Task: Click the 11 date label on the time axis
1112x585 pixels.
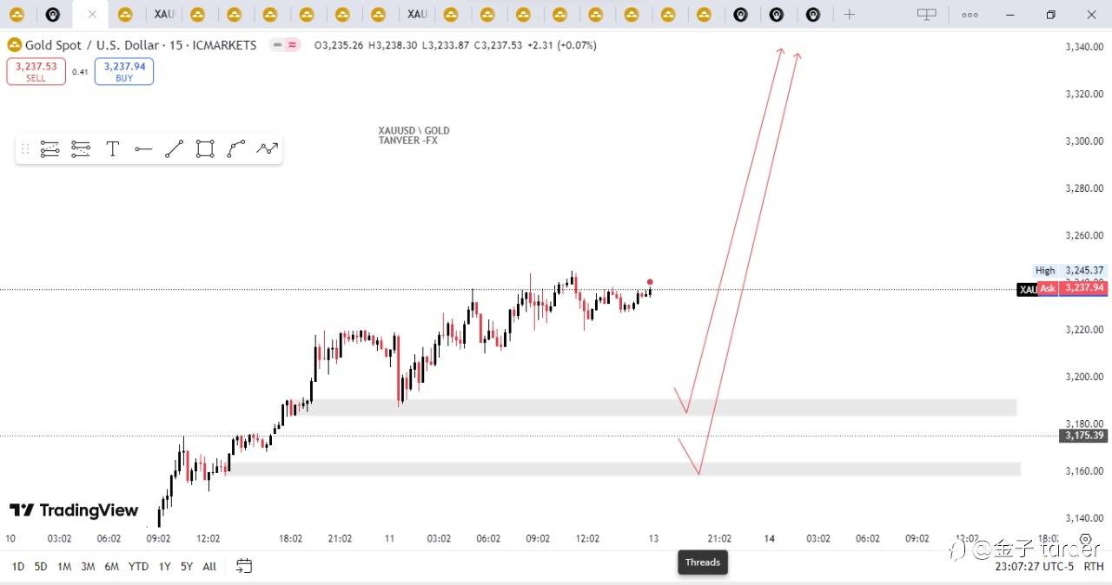Action: 389,538
